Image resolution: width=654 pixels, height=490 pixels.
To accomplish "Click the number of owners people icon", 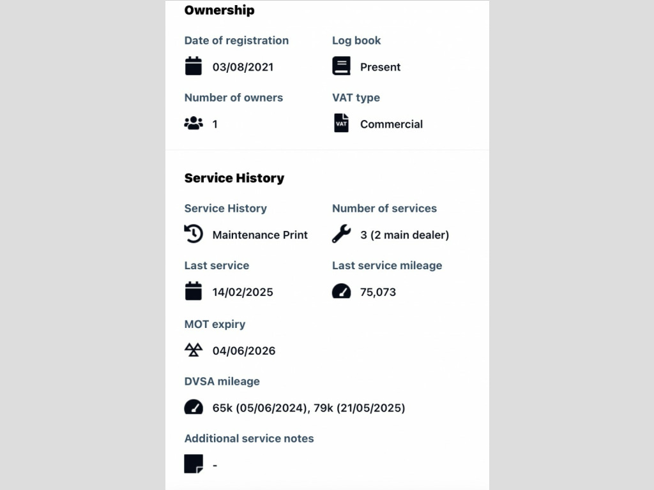I will click(193, 124).
